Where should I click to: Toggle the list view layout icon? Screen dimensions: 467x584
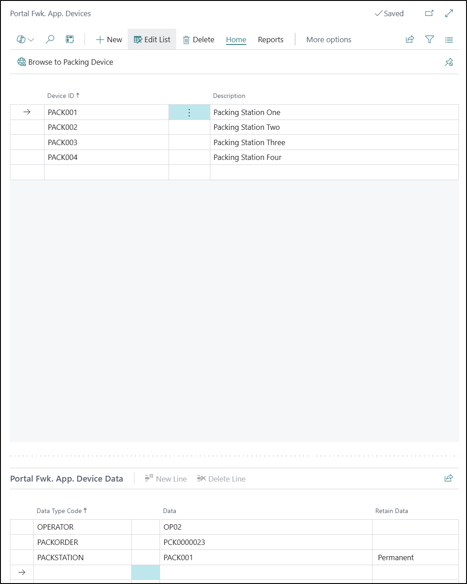(x=449, y=40)
